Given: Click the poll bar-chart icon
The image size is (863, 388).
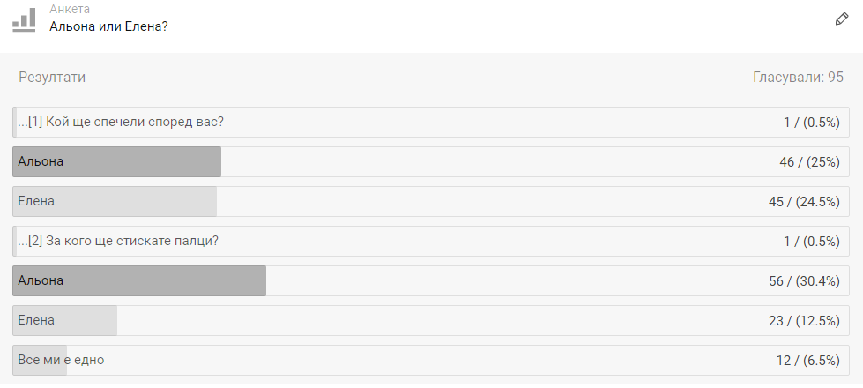Looking at the screenshot, I should click(x=24, y=19).
